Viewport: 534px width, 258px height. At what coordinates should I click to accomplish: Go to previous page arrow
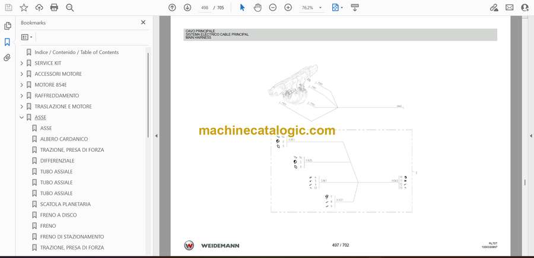coord(172,8)
